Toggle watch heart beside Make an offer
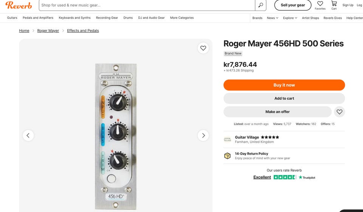This screenshot has height=212, width=363. click(340, 112)
